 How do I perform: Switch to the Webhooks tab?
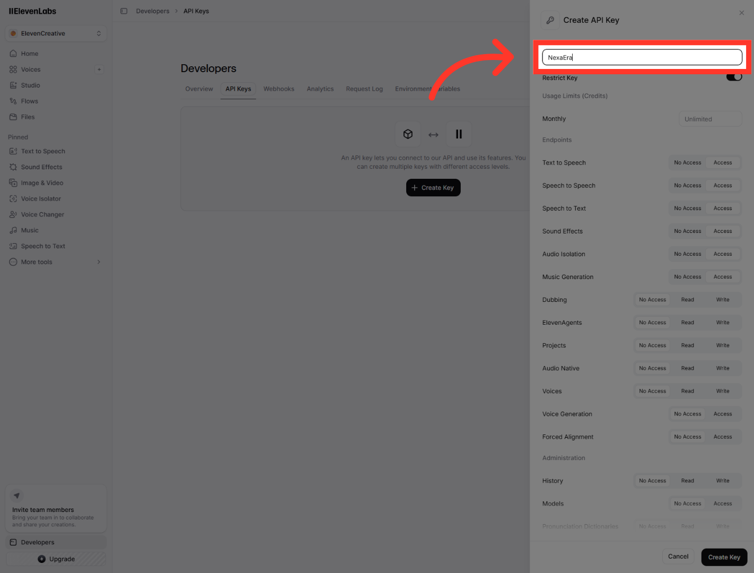coord(279,89)
